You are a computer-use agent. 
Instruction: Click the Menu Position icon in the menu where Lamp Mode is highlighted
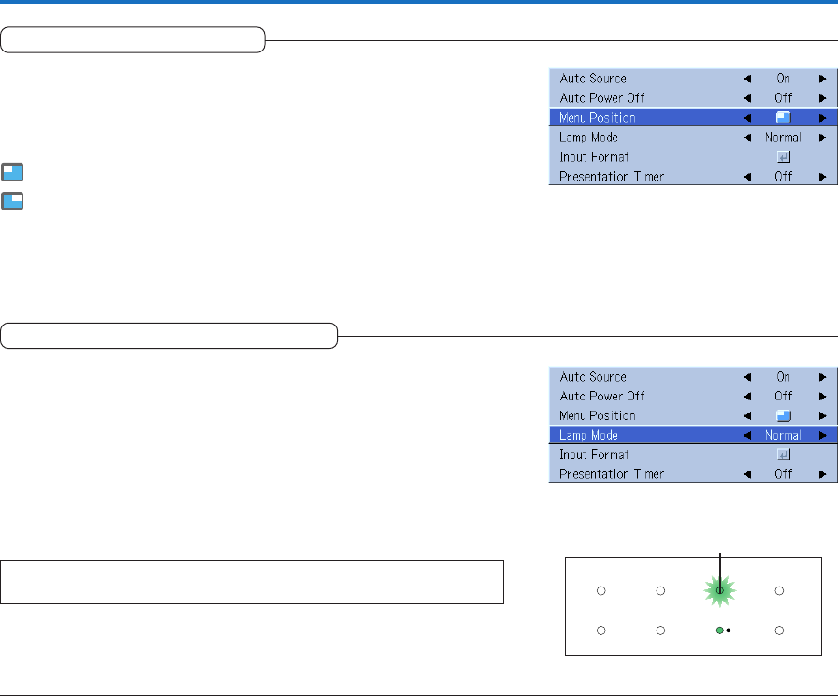pyautogui.click(x=783, y=415)
